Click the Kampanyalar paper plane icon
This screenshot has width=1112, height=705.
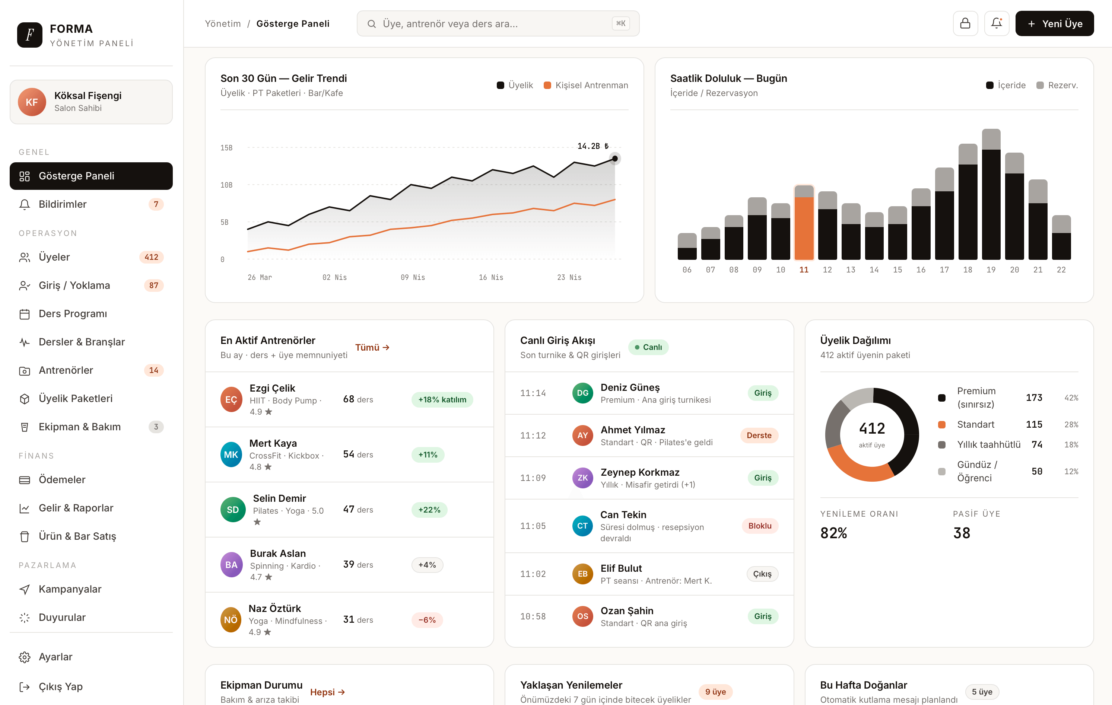click(x=25, y=589)
